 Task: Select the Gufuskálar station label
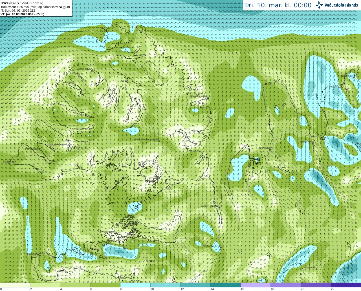[x=33, y=254]
